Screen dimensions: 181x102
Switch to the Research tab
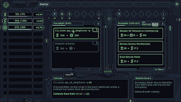(73, 4)
